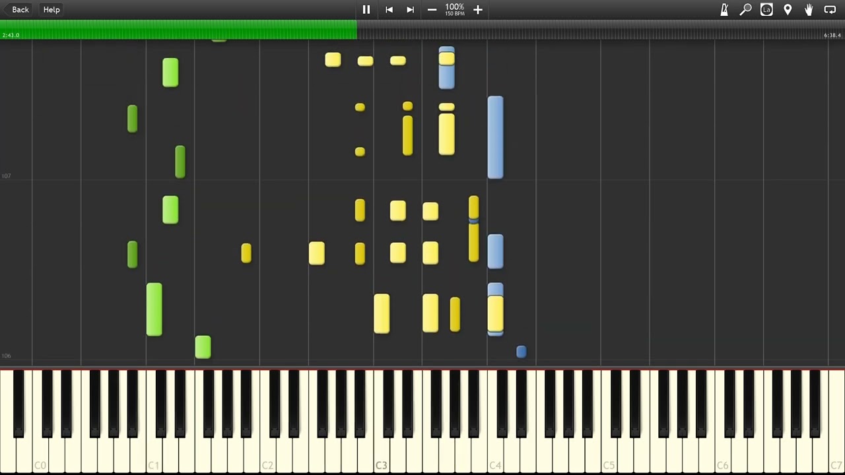
Task: Toggle the loop playback icon
Action: [x=830, y=9]
